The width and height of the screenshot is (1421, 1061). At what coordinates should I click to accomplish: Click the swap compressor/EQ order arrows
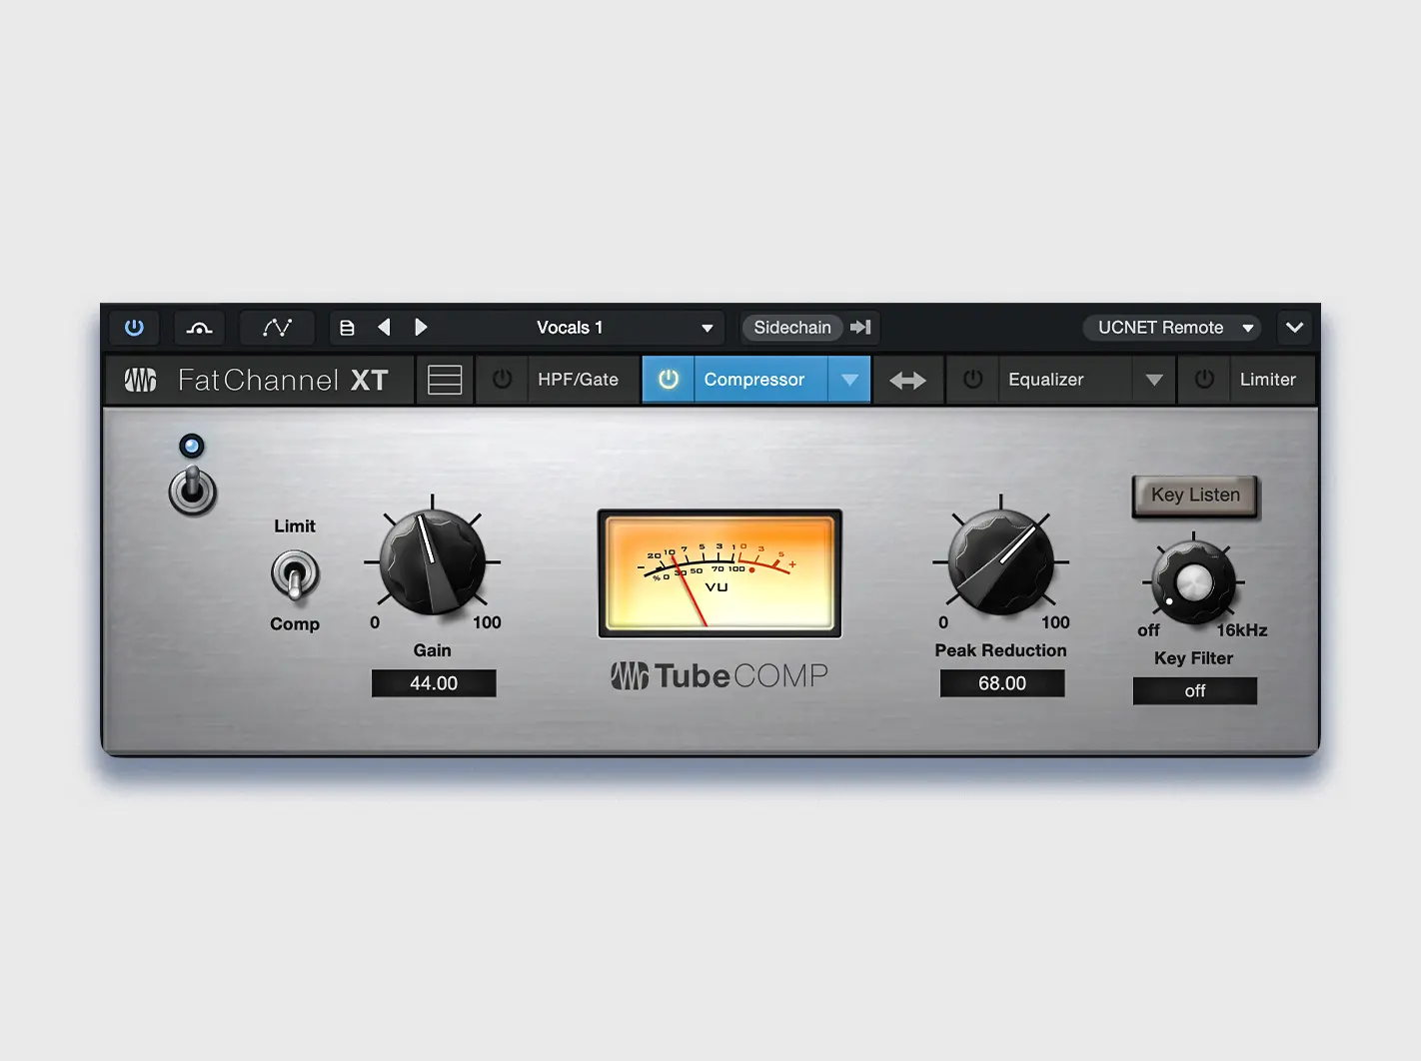907,381
